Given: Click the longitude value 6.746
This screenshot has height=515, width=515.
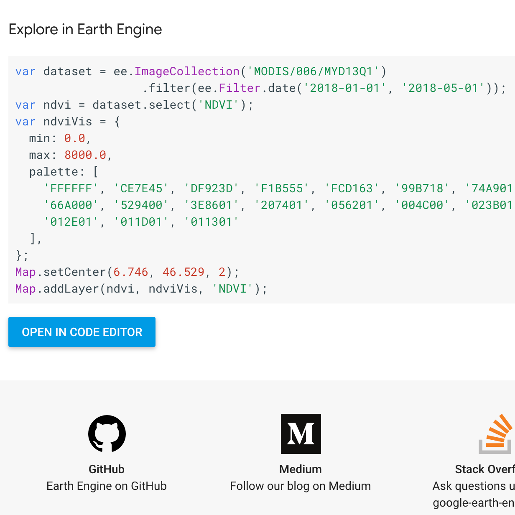Looking at the screenshot, I should [x=131, y=272].
